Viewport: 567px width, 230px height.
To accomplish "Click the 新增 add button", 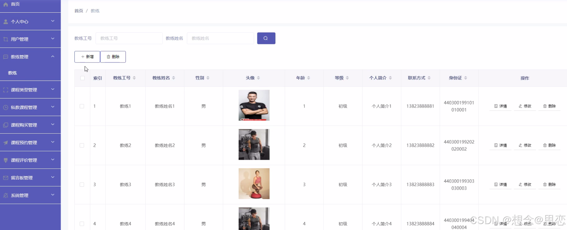I will pos(87,57).
